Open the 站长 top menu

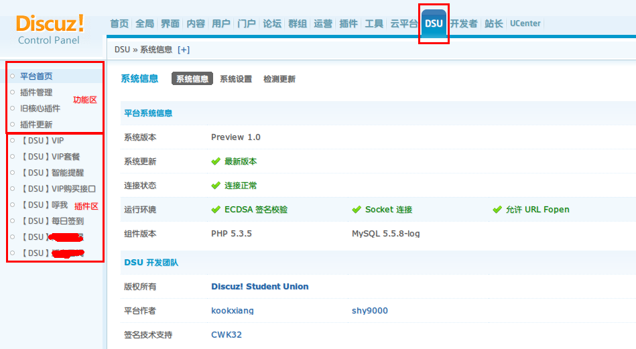click(494, 23)
